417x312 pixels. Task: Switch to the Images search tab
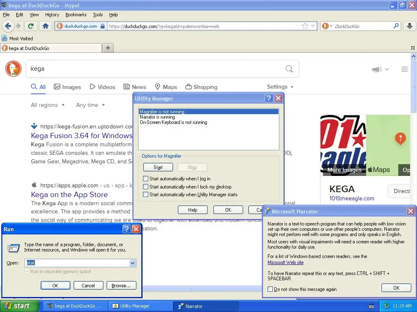(x=67, y=87)
